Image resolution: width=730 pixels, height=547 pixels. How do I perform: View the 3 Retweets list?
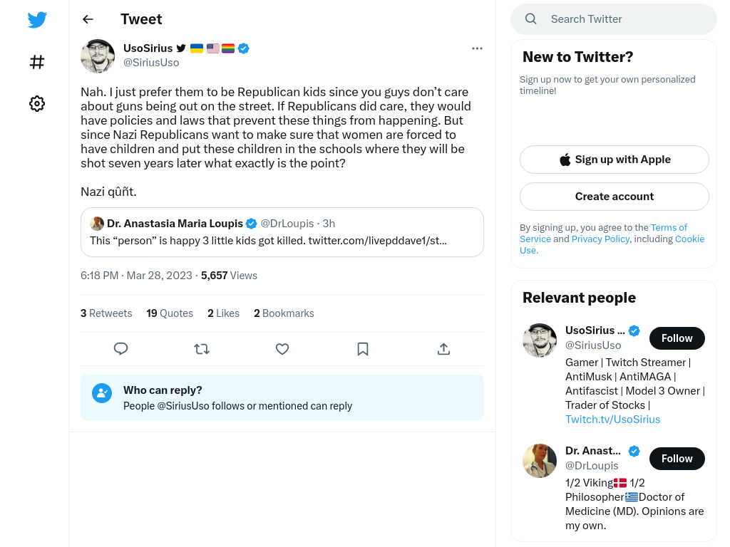point(106,313)
